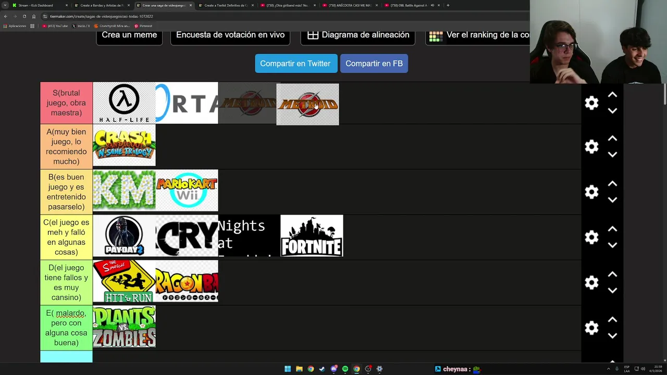The image size is (667, 375).
Task: Open settings gear for D tier row
Action: [x=591, y=282]
